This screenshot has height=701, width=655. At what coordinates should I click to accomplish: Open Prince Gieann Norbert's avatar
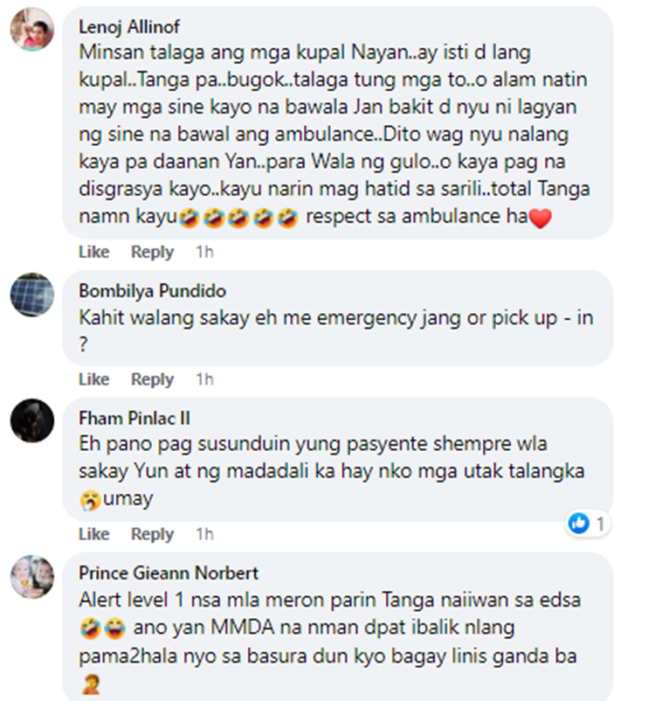click(x=32, y=577)
